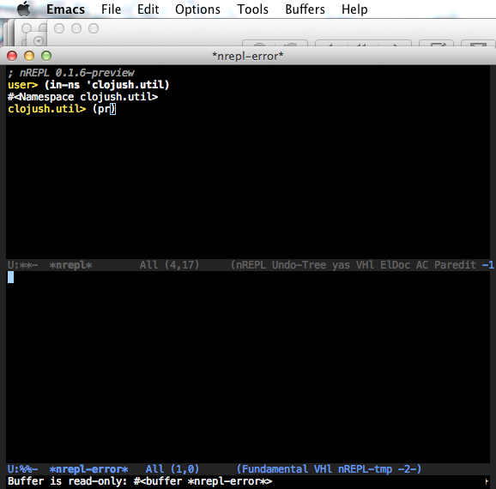
Task: Click the 'U:**-' status in *nrepl* mode line
Action: 23,265
